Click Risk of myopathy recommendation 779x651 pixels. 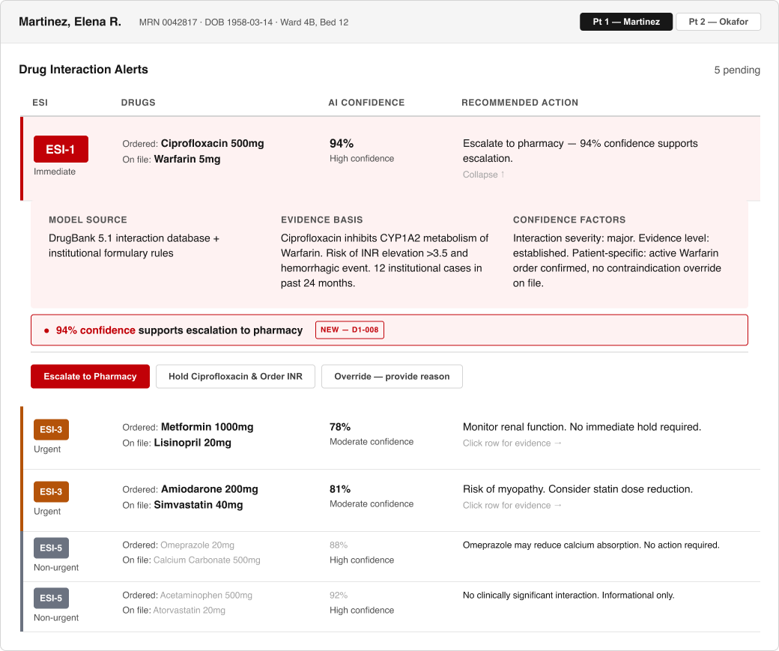[578, 489]
